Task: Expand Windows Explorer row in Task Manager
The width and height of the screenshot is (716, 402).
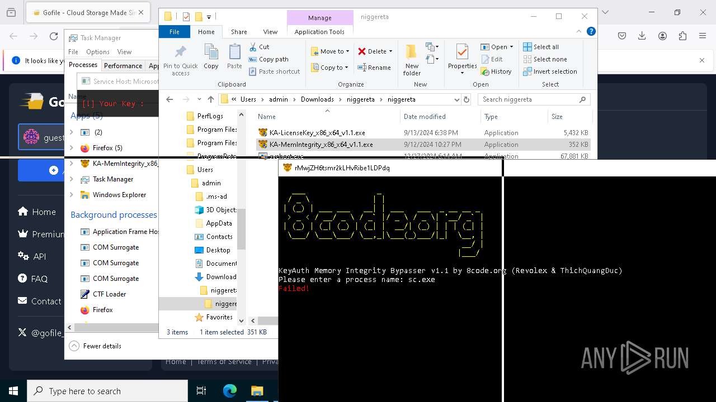Action: click(x=72, y=195)
